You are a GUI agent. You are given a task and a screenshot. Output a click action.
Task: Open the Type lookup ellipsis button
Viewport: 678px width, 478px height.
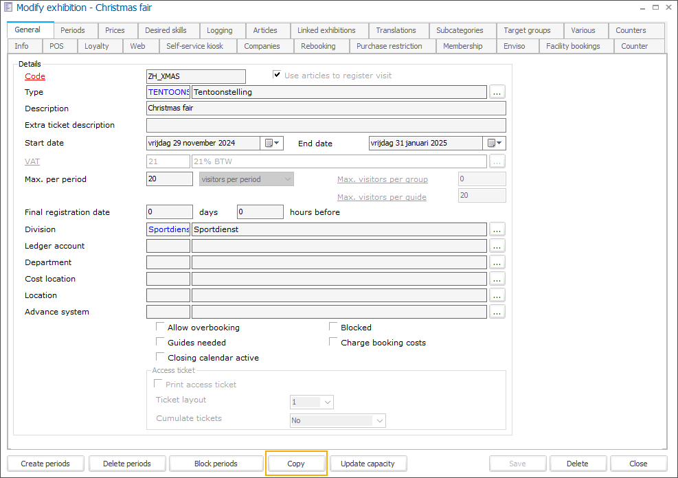point(497,92)
